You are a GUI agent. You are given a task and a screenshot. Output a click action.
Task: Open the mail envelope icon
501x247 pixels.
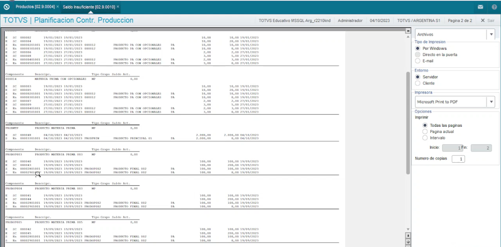tap(480, 7)
